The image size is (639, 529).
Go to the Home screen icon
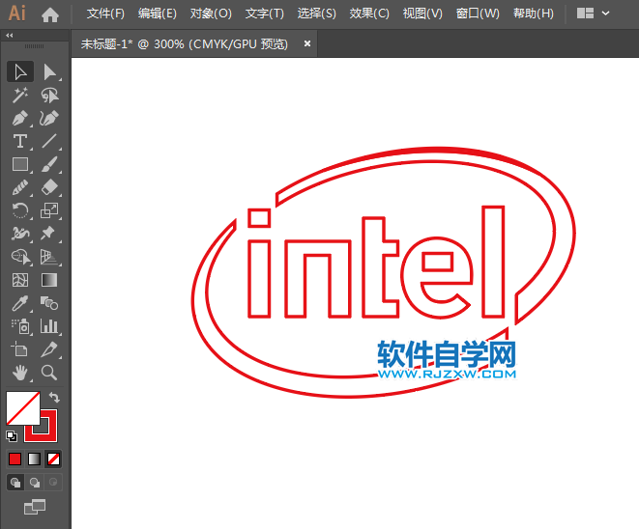(50, 14)
